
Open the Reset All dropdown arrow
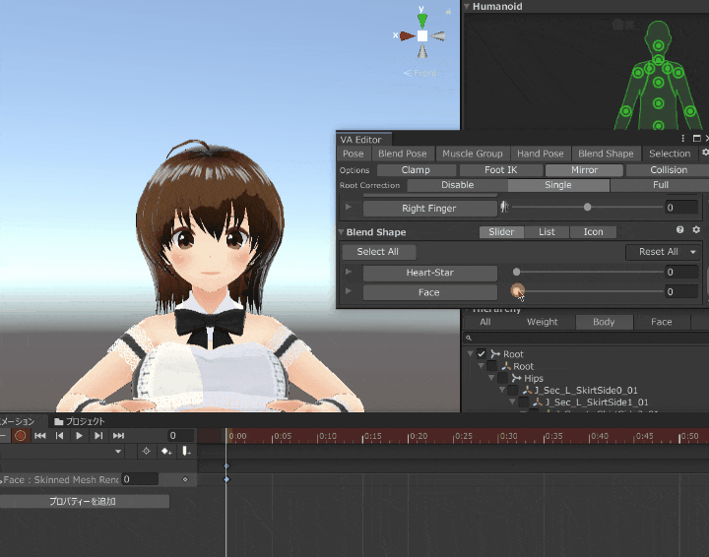point(693,252)
